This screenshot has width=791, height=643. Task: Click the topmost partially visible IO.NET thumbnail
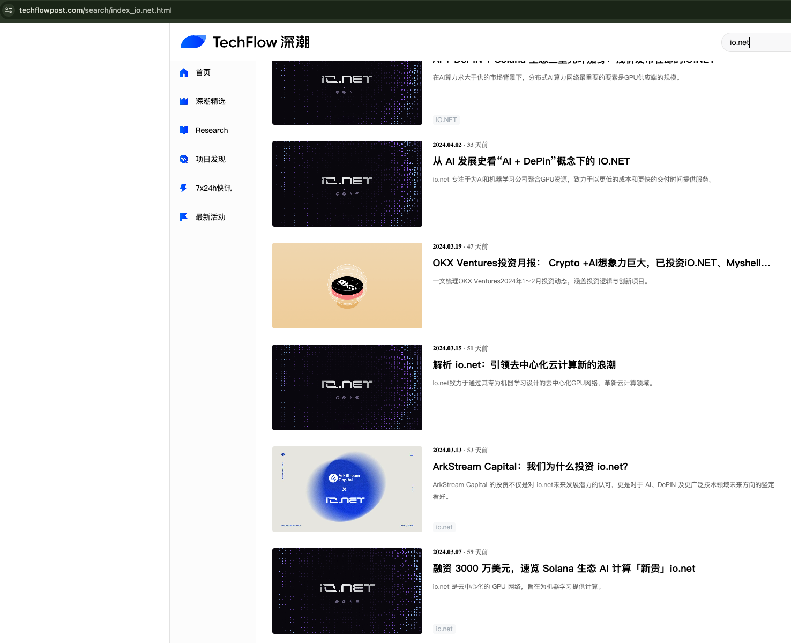click(x=347, y=93)
